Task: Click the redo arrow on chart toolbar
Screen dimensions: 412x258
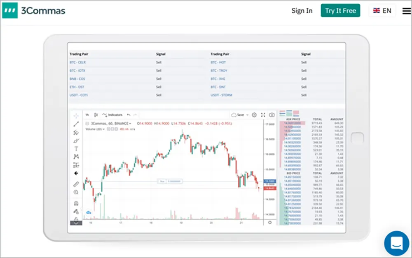Action: pos(135,115)
